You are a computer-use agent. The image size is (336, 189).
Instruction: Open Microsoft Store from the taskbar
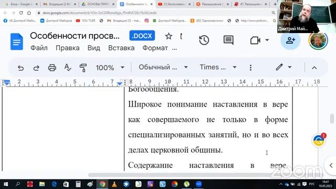[x=66, y=184]
